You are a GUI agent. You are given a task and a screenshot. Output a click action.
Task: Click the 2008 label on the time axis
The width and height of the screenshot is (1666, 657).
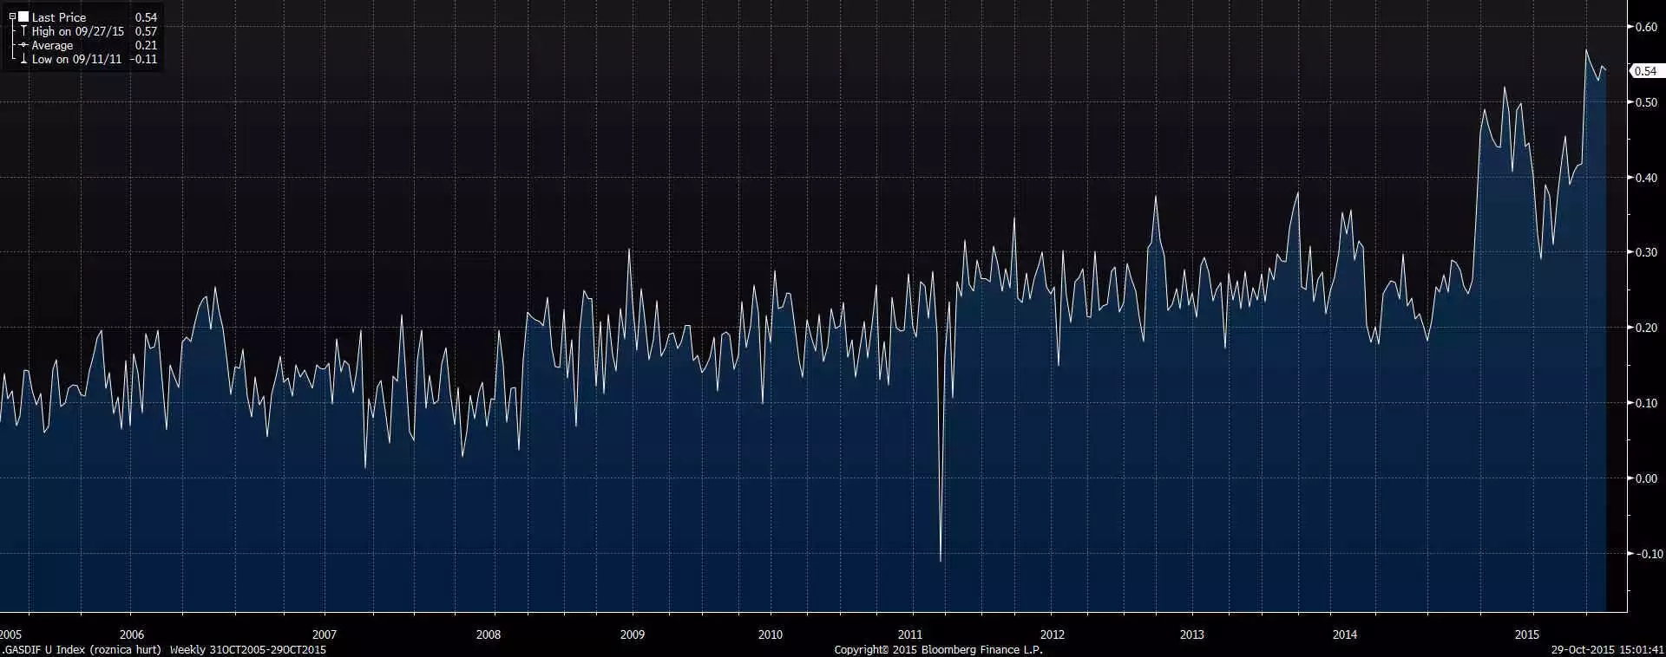[489, 634]
